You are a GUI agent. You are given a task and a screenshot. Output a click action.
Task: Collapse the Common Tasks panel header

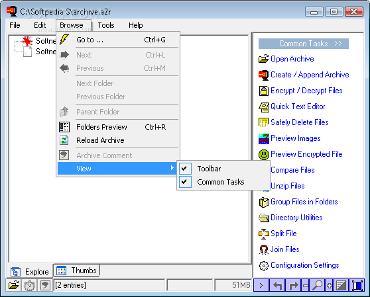coord(304,44)
